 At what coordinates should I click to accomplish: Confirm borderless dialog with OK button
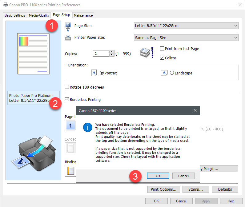(x=158, y=176)
